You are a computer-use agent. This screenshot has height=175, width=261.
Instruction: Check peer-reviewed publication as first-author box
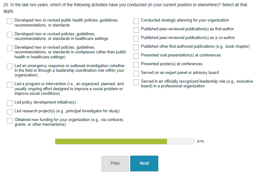136,30
